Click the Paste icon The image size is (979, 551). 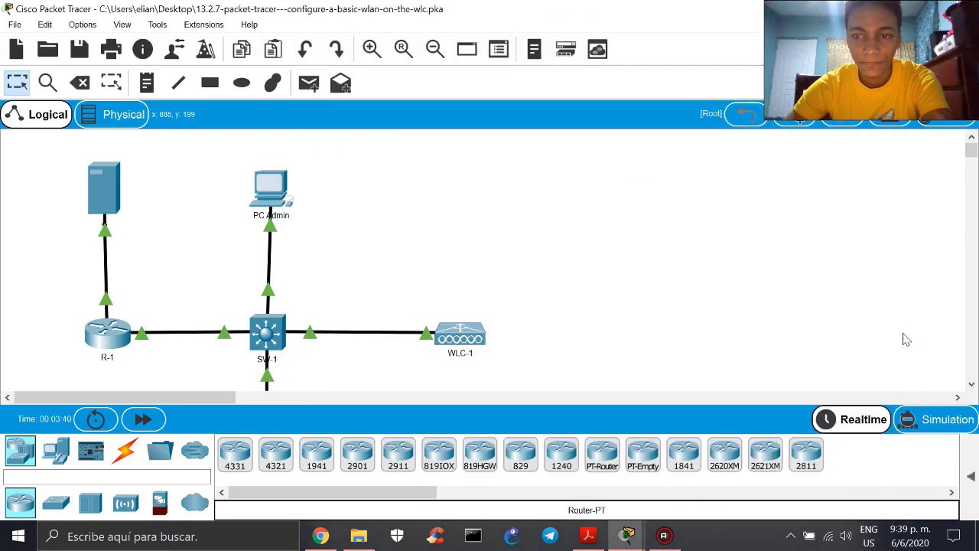pos(272,50)
